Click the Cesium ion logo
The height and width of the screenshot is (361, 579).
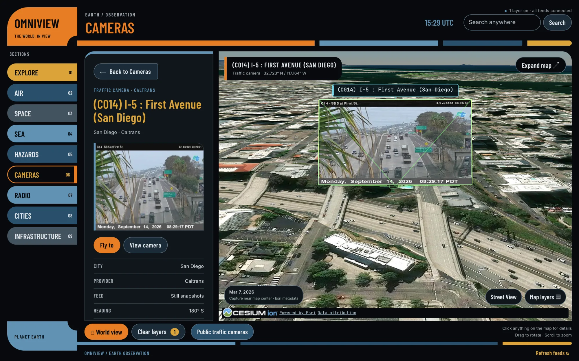pos(250,313)
